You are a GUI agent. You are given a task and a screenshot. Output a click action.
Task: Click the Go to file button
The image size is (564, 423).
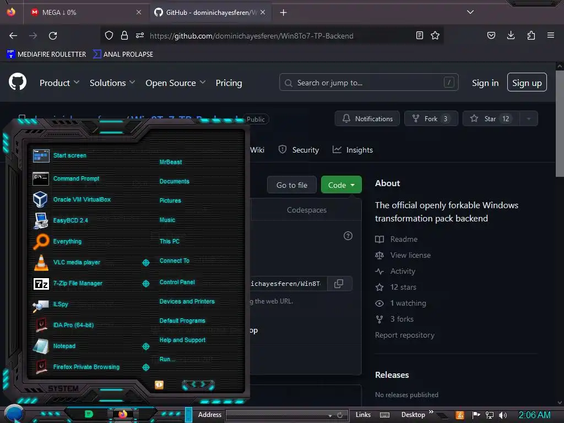point(292,185)
